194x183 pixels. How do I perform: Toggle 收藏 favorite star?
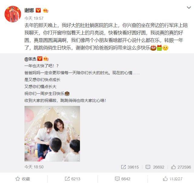click(23, 179)
